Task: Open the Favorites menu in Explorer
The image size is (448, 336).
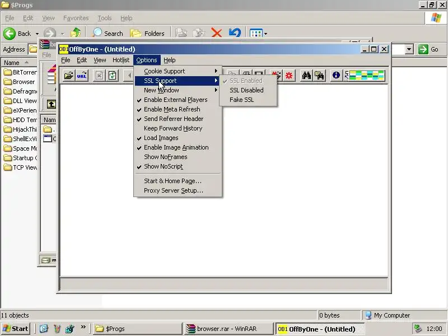Action: [x=76, y=18]
